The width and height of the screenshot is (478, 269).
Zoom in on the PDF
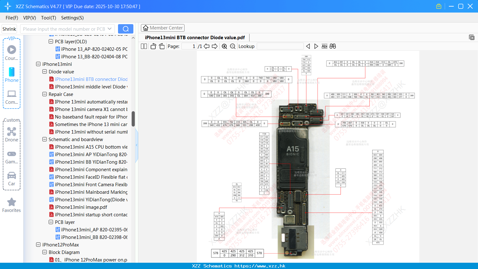pyautogui.click(x=224, y=46)
